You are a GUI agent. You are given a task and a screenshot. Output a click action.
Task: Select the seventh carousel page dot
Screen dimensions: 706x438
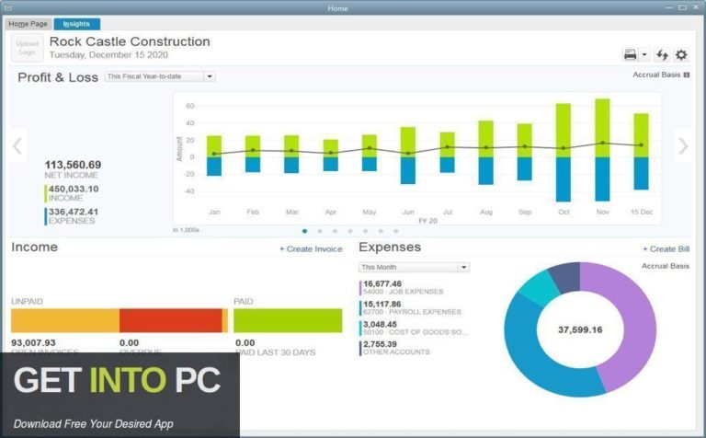(x=396, y=231)
